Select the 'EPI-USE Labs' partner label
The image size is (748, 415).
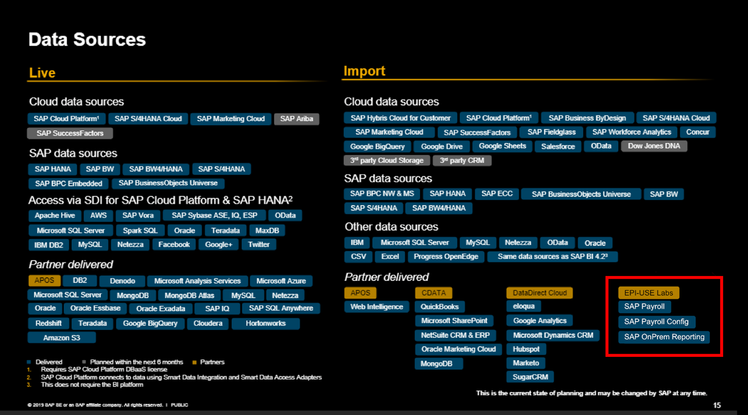(x=649, y=293)
